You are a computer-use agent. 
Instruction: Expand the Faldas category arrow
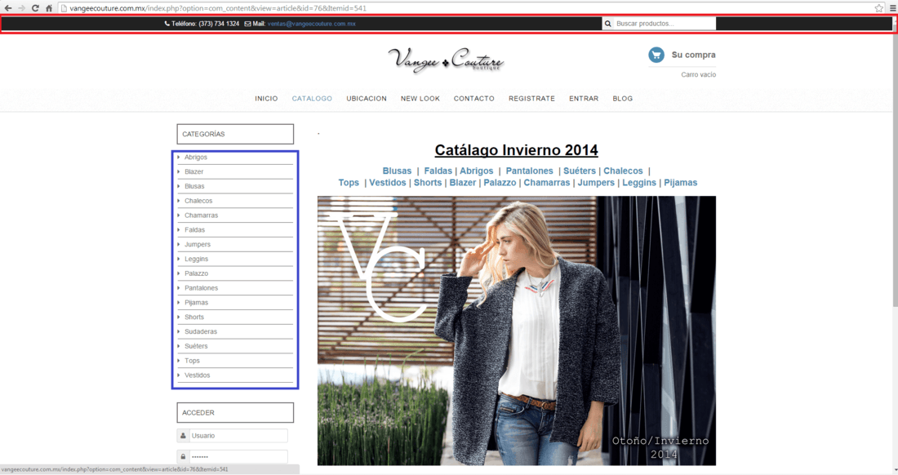click(179, 229)
